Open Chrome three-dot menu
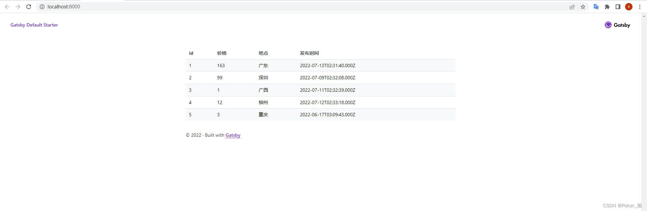This screenshot has width=647, height=211. tap(640, 7)
